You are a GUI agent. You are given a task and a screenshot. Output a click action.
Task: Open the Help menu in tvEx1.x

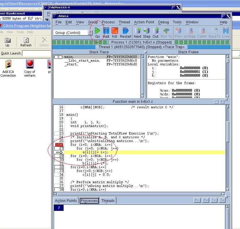[224, 22]
